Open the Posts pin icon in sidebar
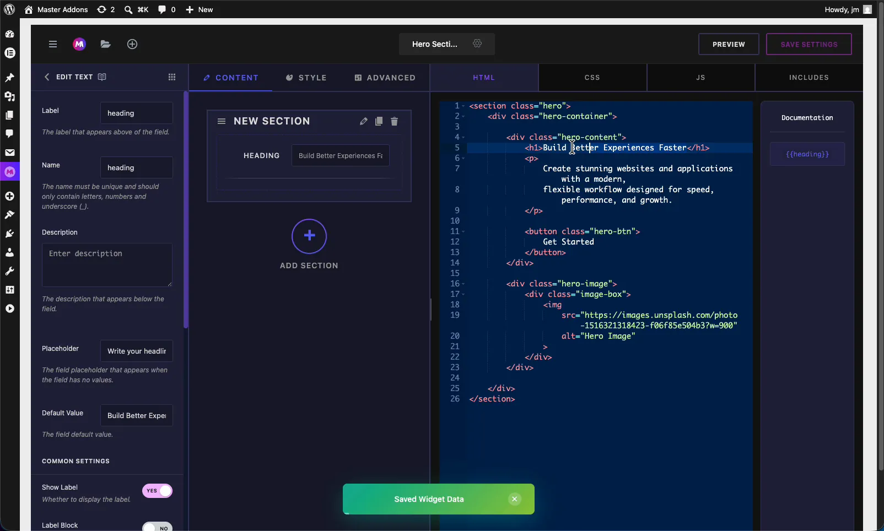This screenshot has width=884, height=531. click(9, 78)
